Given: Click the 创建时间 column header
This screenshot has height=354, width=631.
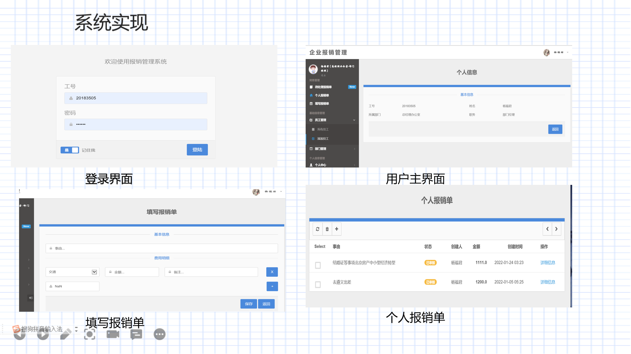Looking at the screenshot, I should 515,246.
